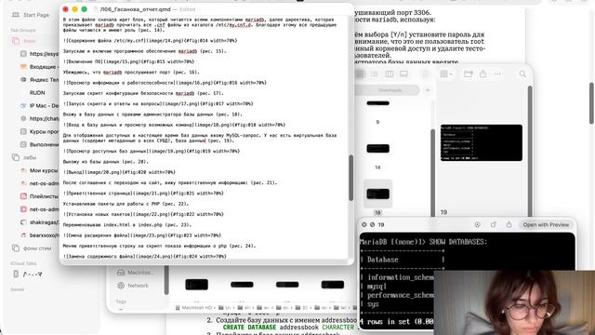Click text editor vertical scrollbar

(x=351, y=178)
